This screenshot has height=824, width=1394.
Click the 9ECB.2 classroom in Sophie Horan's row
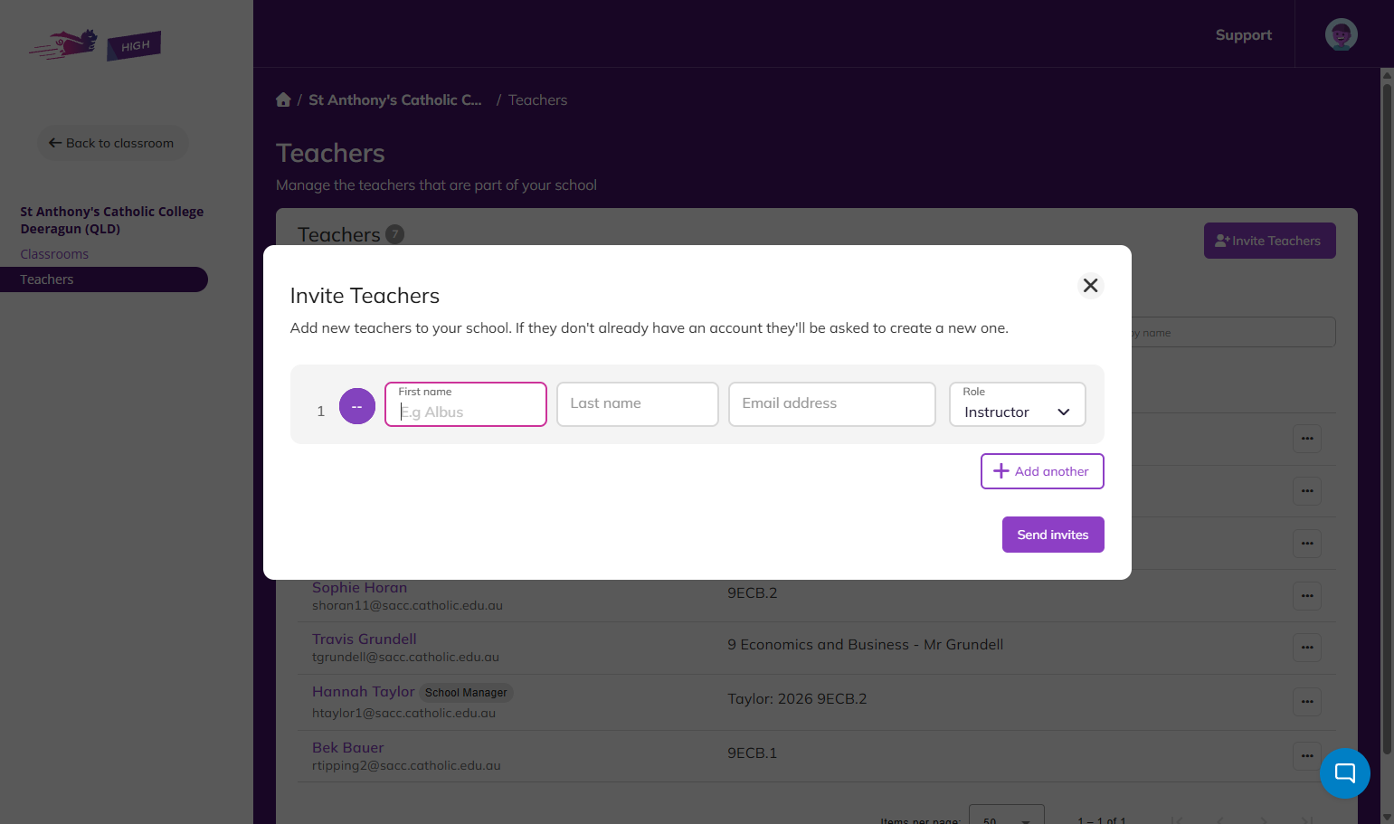click(x=752, y=593)
